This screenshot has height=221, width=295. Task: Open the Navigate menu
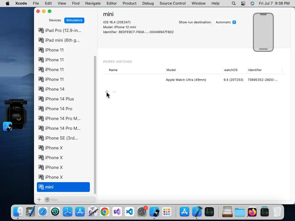click(x=93, y=3)
